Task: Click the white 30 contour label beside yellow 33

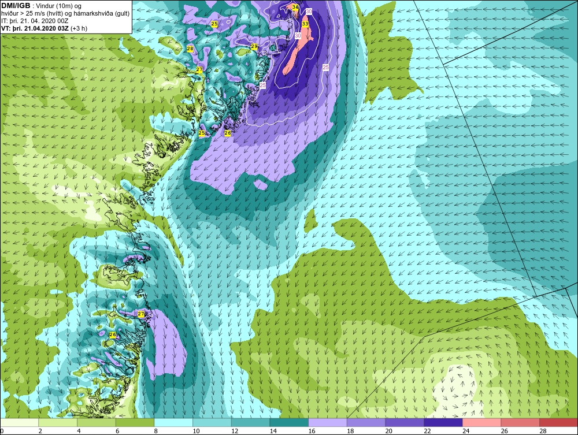Action: tap(298, 36)
